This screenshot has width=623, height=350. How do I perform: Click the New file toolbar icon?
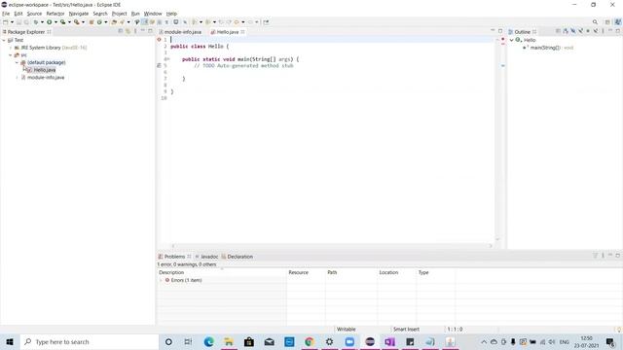click(5, 22)
